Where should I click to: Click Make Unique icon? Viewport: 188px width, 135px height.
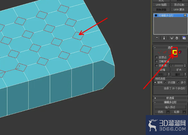pos(172,38)
